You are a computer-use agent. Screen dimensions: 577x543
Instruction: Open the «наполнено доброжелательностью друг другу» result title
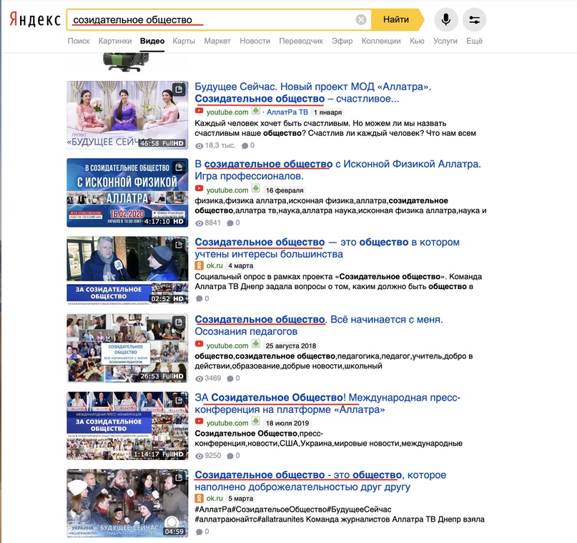click(x=320, y=481)
